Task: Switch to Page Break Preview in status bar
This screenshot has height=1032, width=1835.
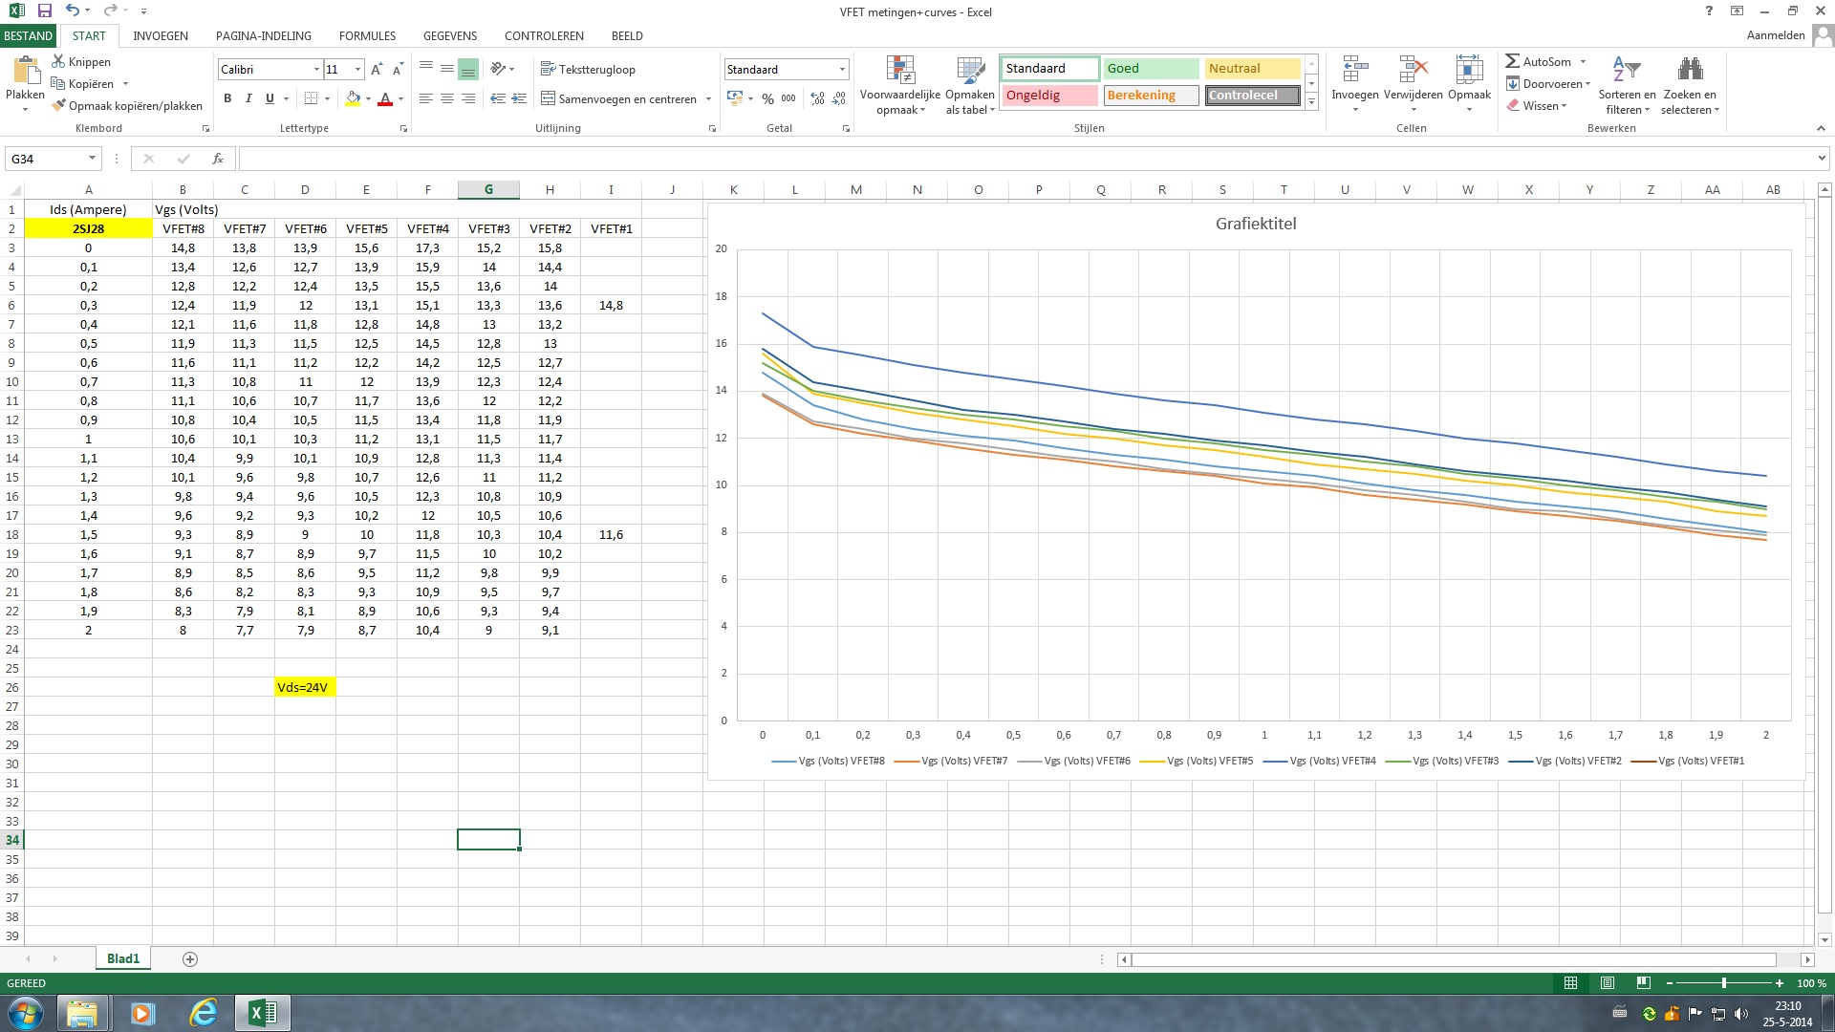Action: click(x=1643, y=983)
